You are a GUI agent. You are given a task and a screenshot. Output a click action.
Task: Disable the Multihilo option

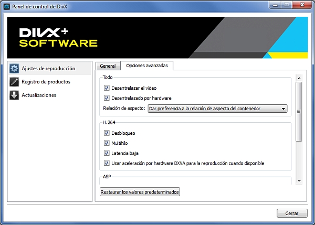point(107,143)
